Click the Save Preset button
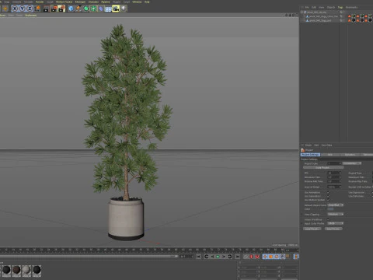Image resolution: width=373 pixels, height=280 pixels. point(333,229)
